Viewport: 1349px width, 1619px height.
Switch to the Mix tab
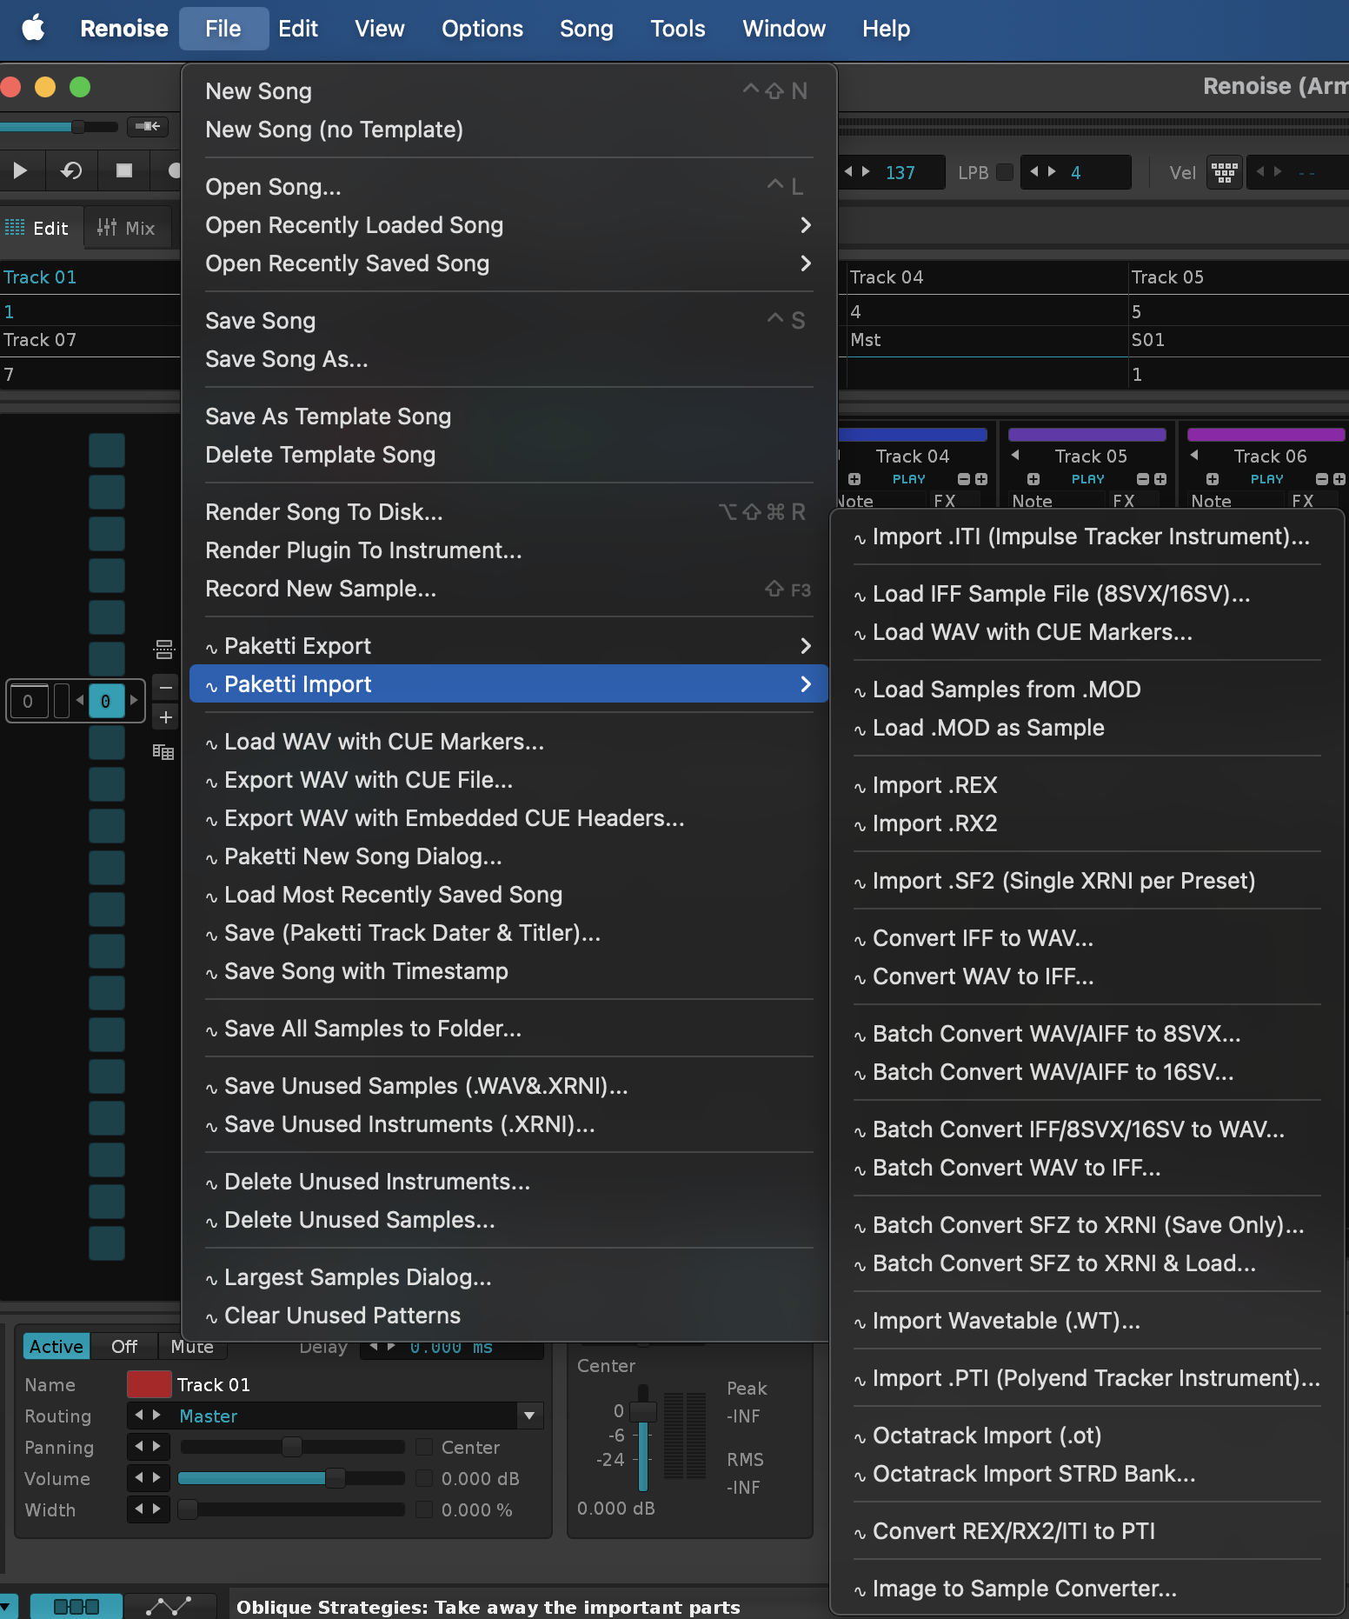(x=127, y=228)
